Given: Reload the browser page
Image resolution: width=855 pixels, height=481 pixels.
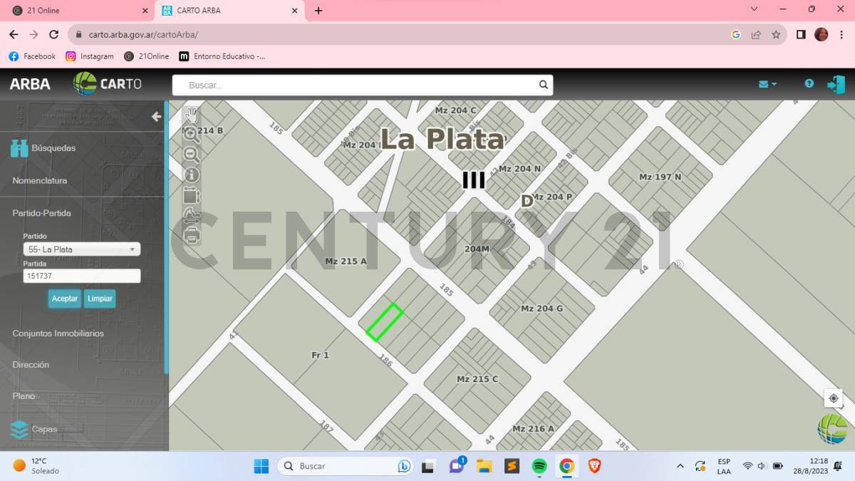Looking at the screenshot, I should click(53, 34).
